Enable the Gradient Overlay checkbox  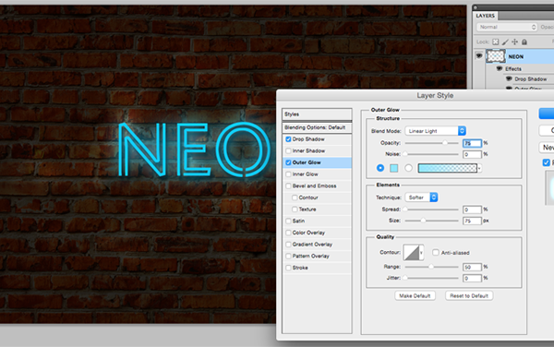(x=288, y=245)
